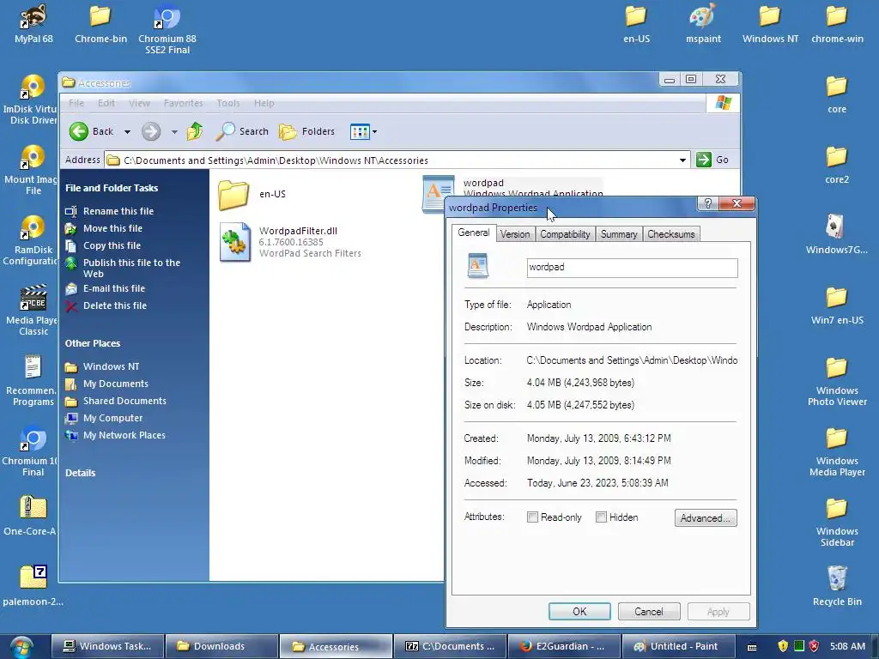Open Media Player Classic shortcut
Viewport: 879px width, 659px height.
pyautogui.click(x=32, y=311)
